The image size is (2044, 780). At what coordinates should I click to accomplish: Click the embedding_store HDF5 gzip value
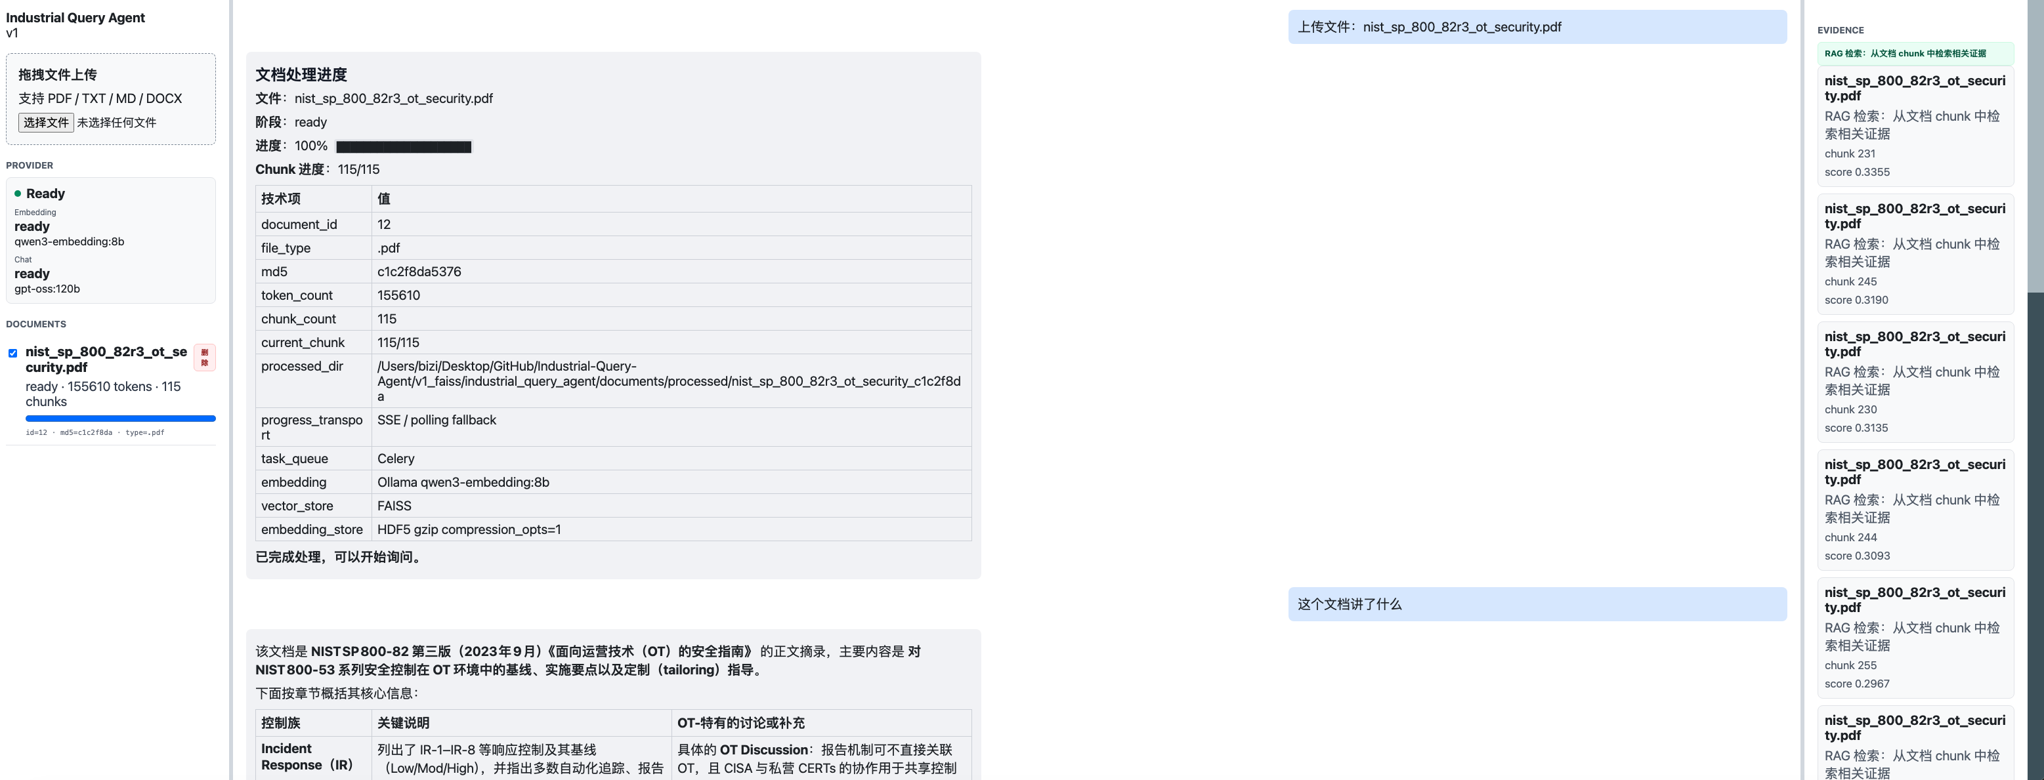[x=469, y=529]
